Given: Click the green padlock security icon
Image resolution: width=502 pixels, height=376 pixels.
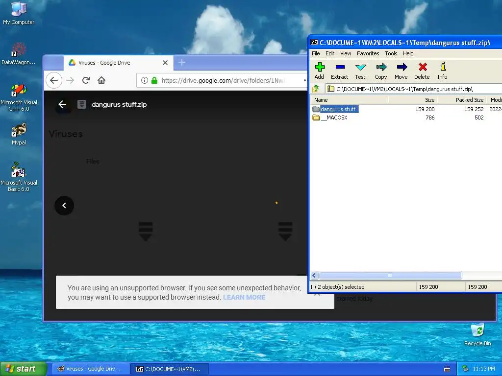Looking at the screenshot, I should pyautogui.click(x=154, y=80).
